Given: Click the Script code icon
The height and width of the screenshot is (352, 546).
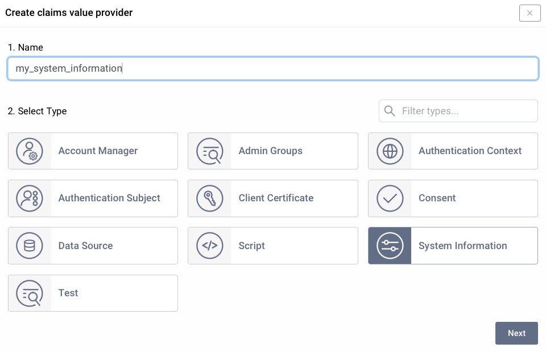Looking at the screenshot, I should point(210,246).
